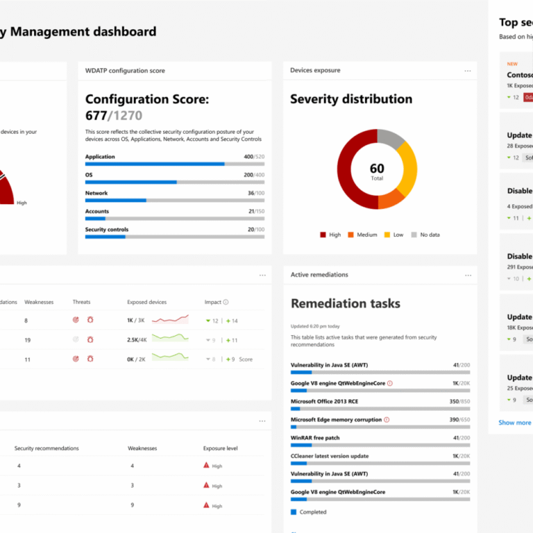
Task: Click alert icon next to Google V8 engine
Action: pos(389,383)
